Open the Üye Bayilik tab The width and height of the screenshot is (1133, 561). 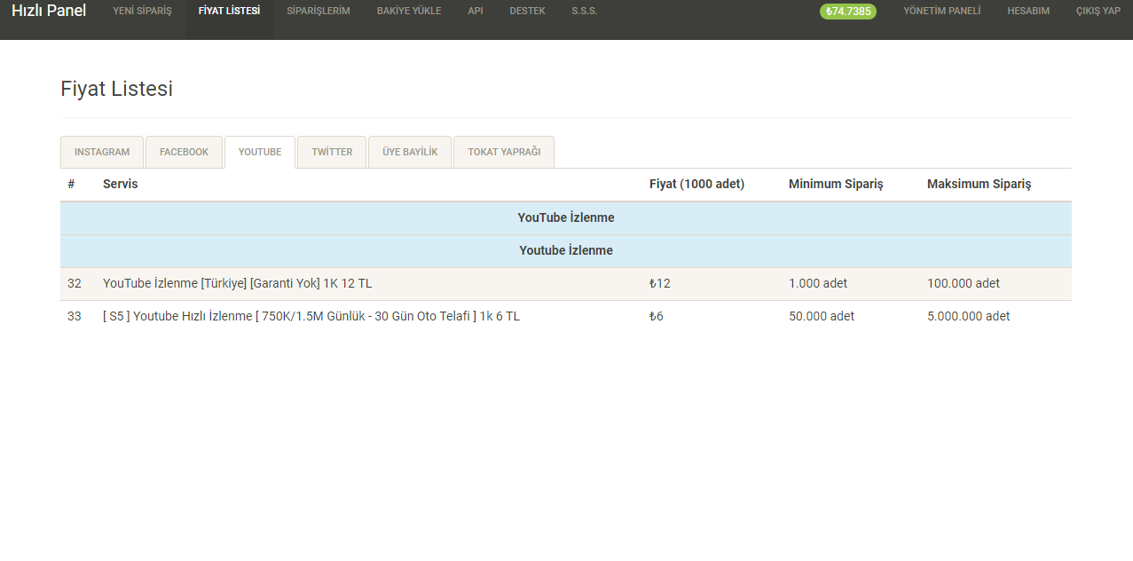pyautogui.click(x=410, y=152)
